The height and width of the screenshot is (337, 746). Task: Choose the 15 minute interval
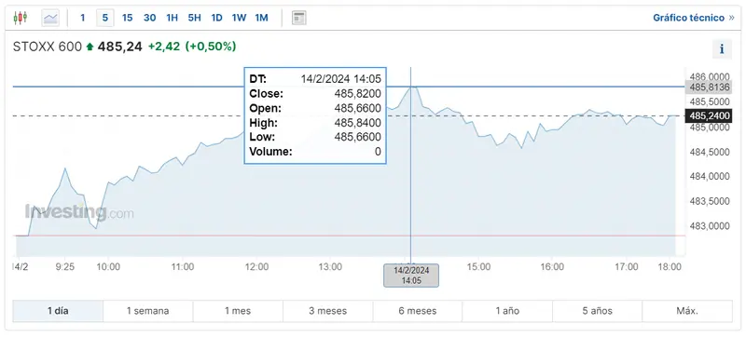pyautogui.click(x=127, y=18)
